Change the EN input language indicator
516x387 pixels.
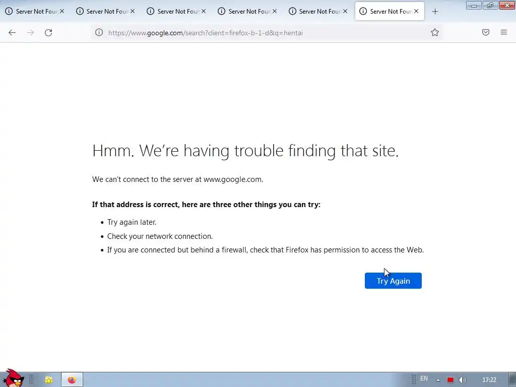[424, 378]
